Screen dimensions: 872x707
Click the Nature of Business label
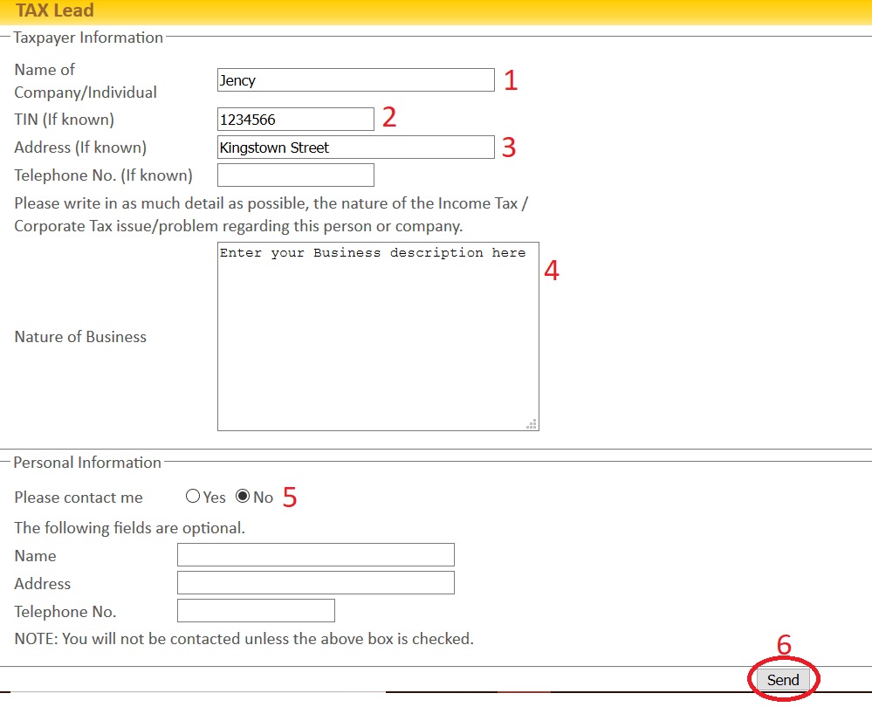click(x=80, y=337)
